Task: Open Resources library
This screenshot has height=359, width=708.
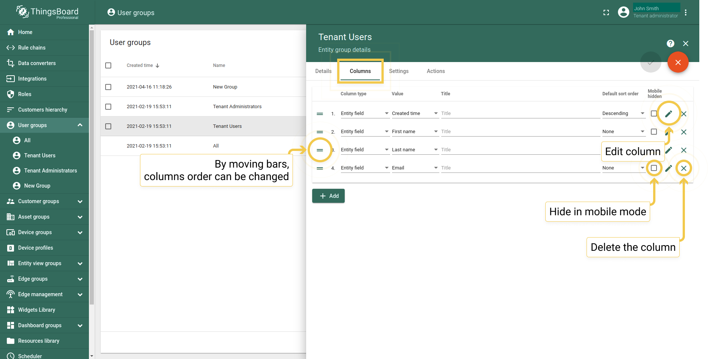Action: click(44, 341)
